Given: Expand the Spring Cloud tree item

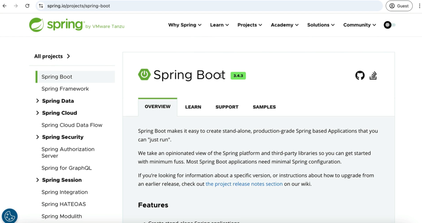Looking at the screenshot, I should coord(37,113).
